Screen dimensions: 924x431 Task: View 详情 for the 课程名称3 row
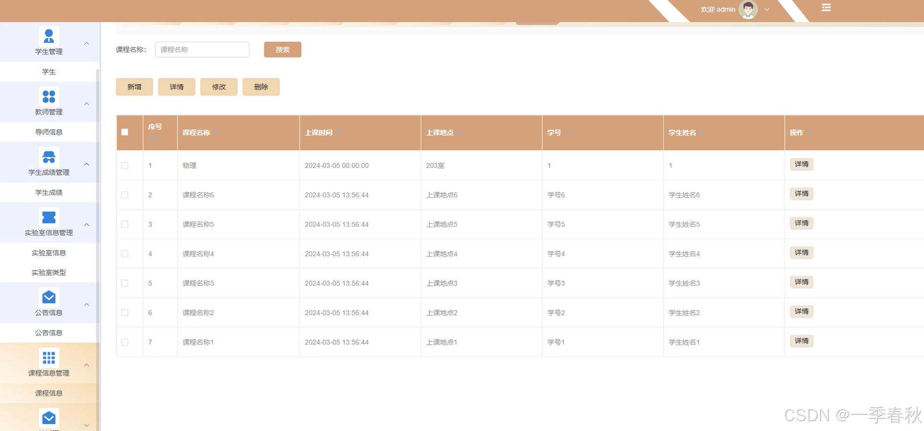tap(802, 282)
